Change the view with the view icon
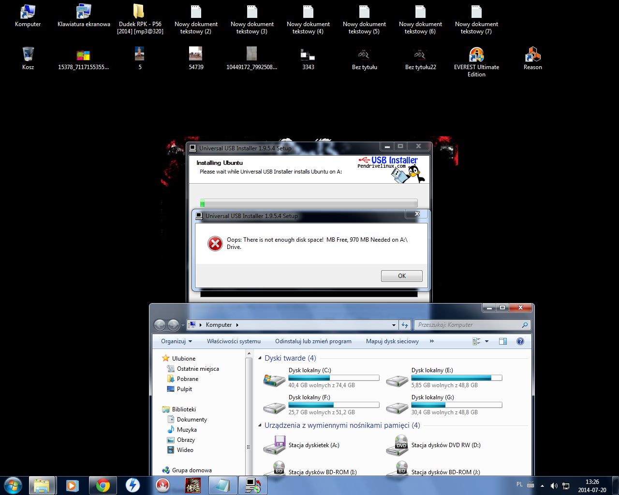 tap(476, 341)
